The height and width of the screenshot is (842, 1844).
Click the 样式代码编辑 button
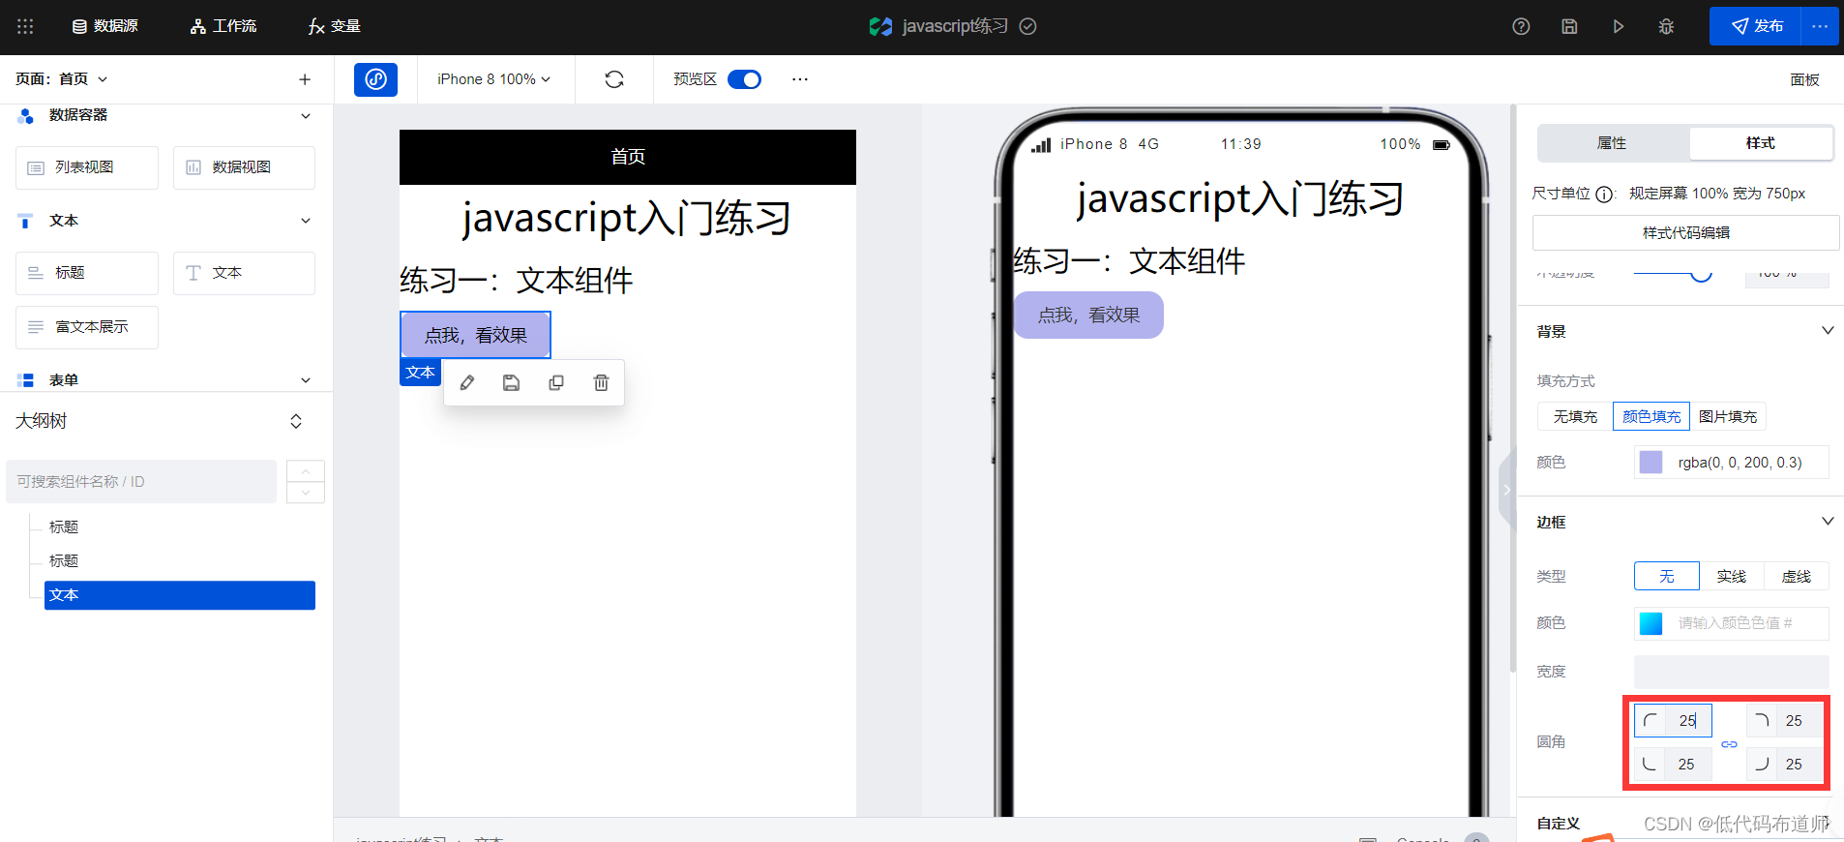pyautogui.click(x=1685, y=233)
